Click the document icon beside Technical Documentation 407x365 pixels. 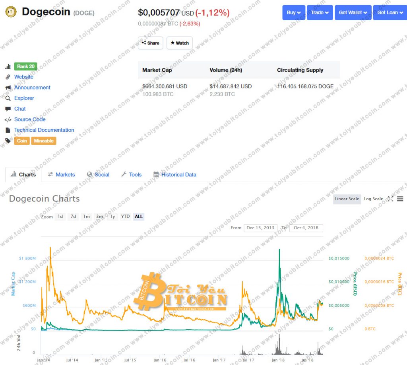click(x=8, y=130)
